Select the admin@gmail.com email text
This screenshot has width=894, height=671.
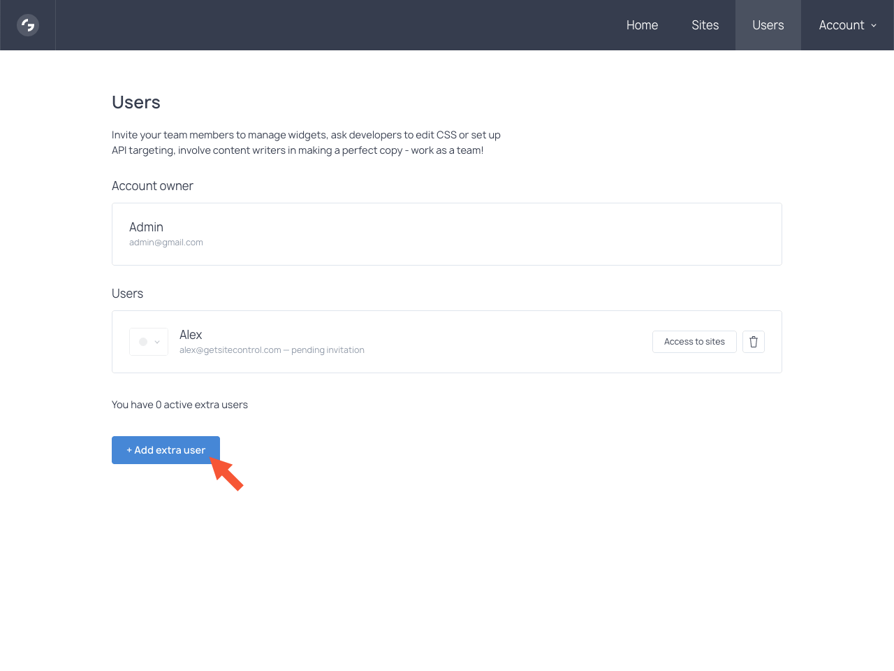point(166,243)
